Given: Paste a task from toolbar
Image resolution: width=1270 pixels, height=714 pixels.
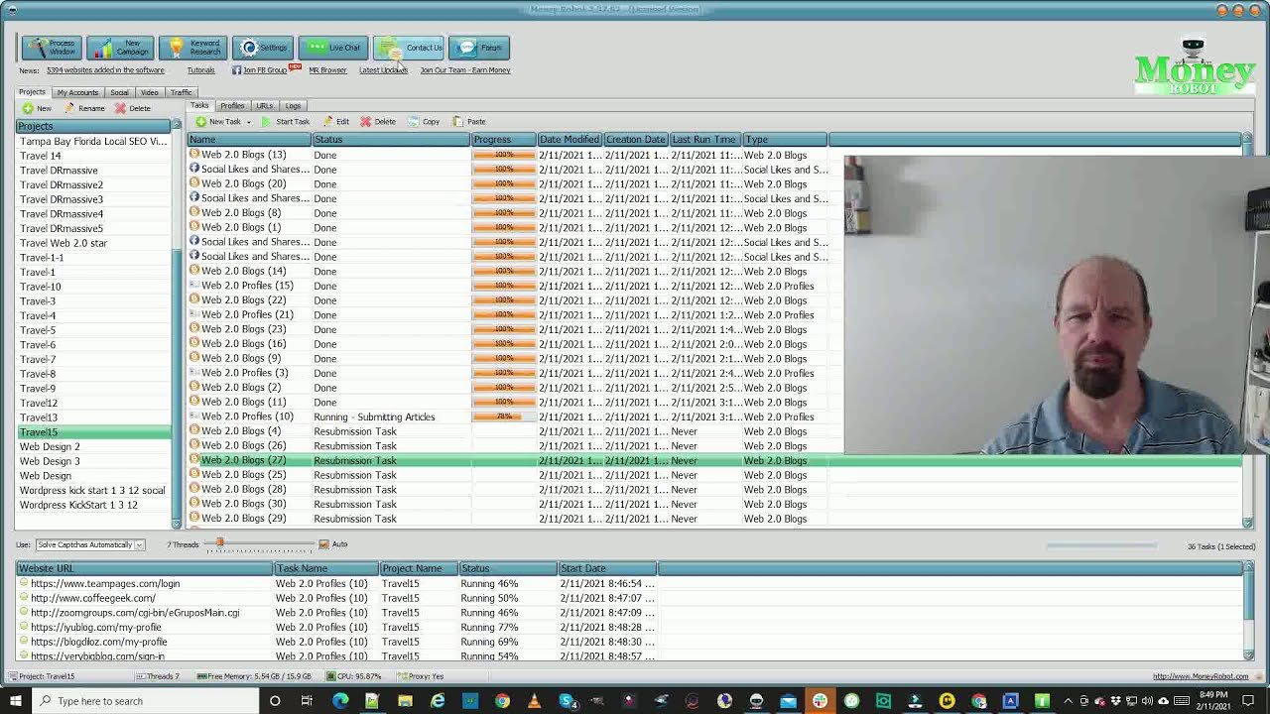Looking at the screenshot, I should pyautogui.click(x=469, y=122).
